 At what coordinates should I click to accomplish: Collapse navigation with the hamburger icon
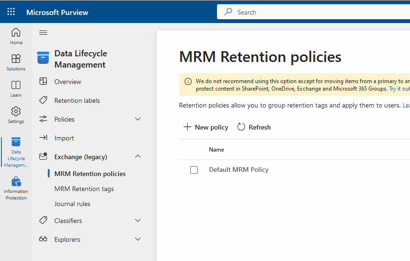[x=43, y=32]
